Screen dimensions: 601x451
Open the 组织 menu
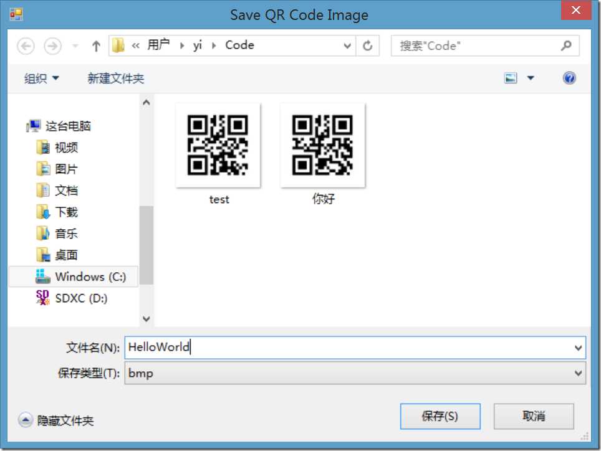(x=42, y=78)
